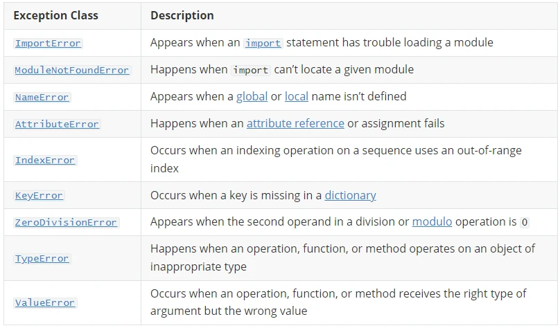Open the ImportError exception link

point(48,43)
